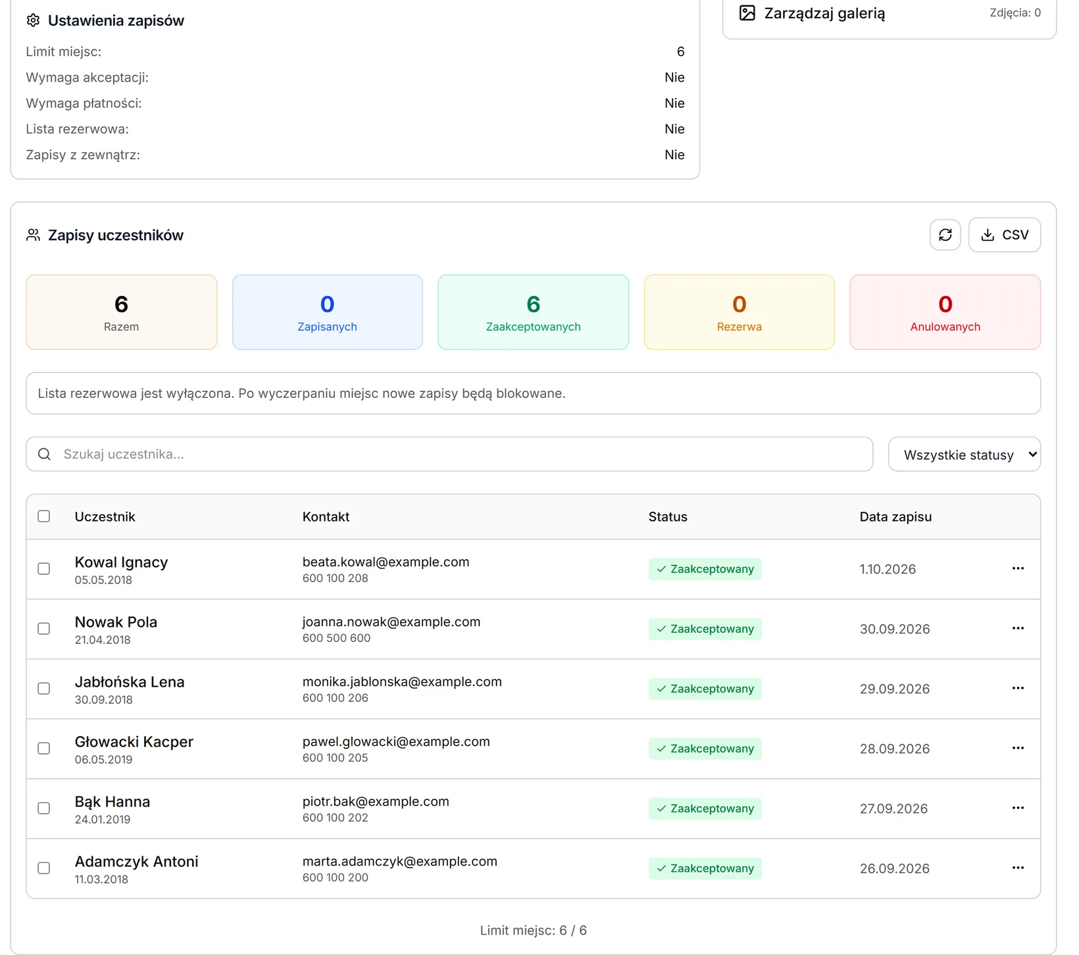The width and height of the screenshot is (1079, 955).
Task: Click the Status column header
Action: click(x=668, y=517)
